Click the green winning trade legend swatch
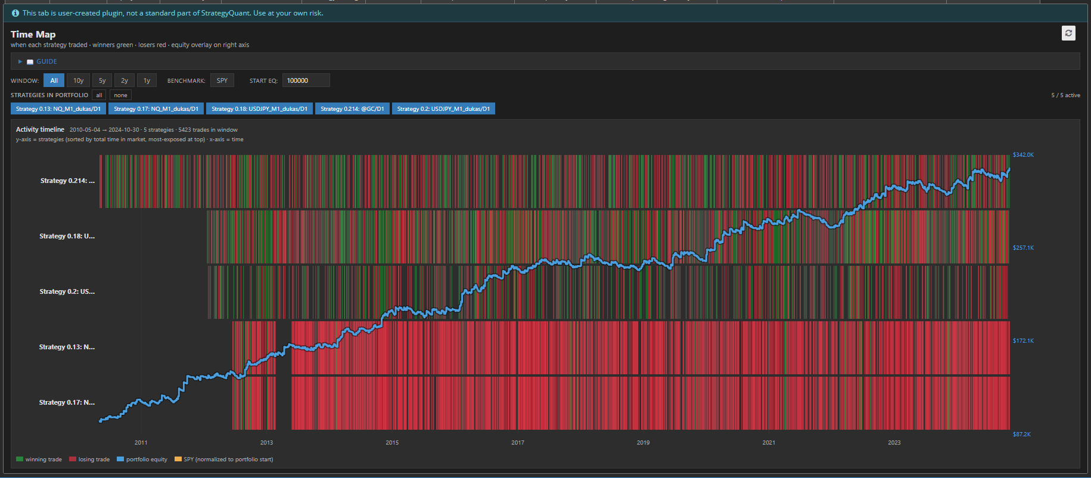The width and height of the screenshot is (1091, 478). click(20, 460)
